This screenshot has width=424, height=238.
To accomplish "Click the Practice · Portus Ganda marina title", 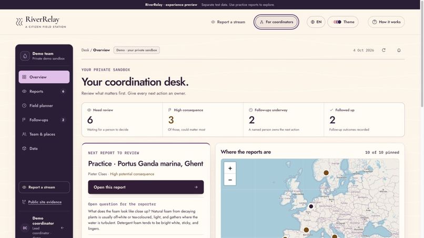I will pos(146,164).
